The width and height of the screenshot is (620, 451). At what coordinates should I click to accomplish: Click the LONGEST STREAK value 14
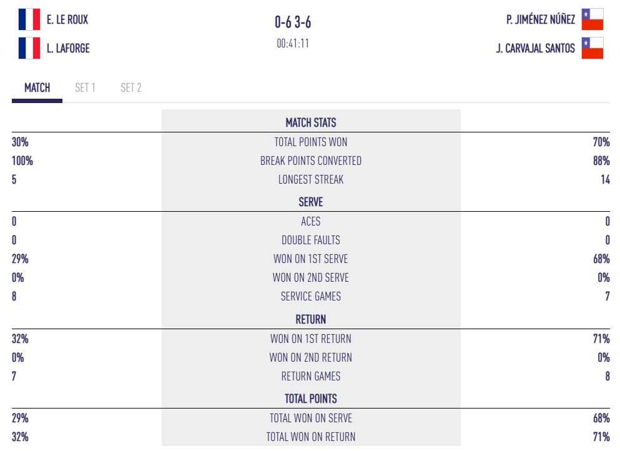click(605, 179)
